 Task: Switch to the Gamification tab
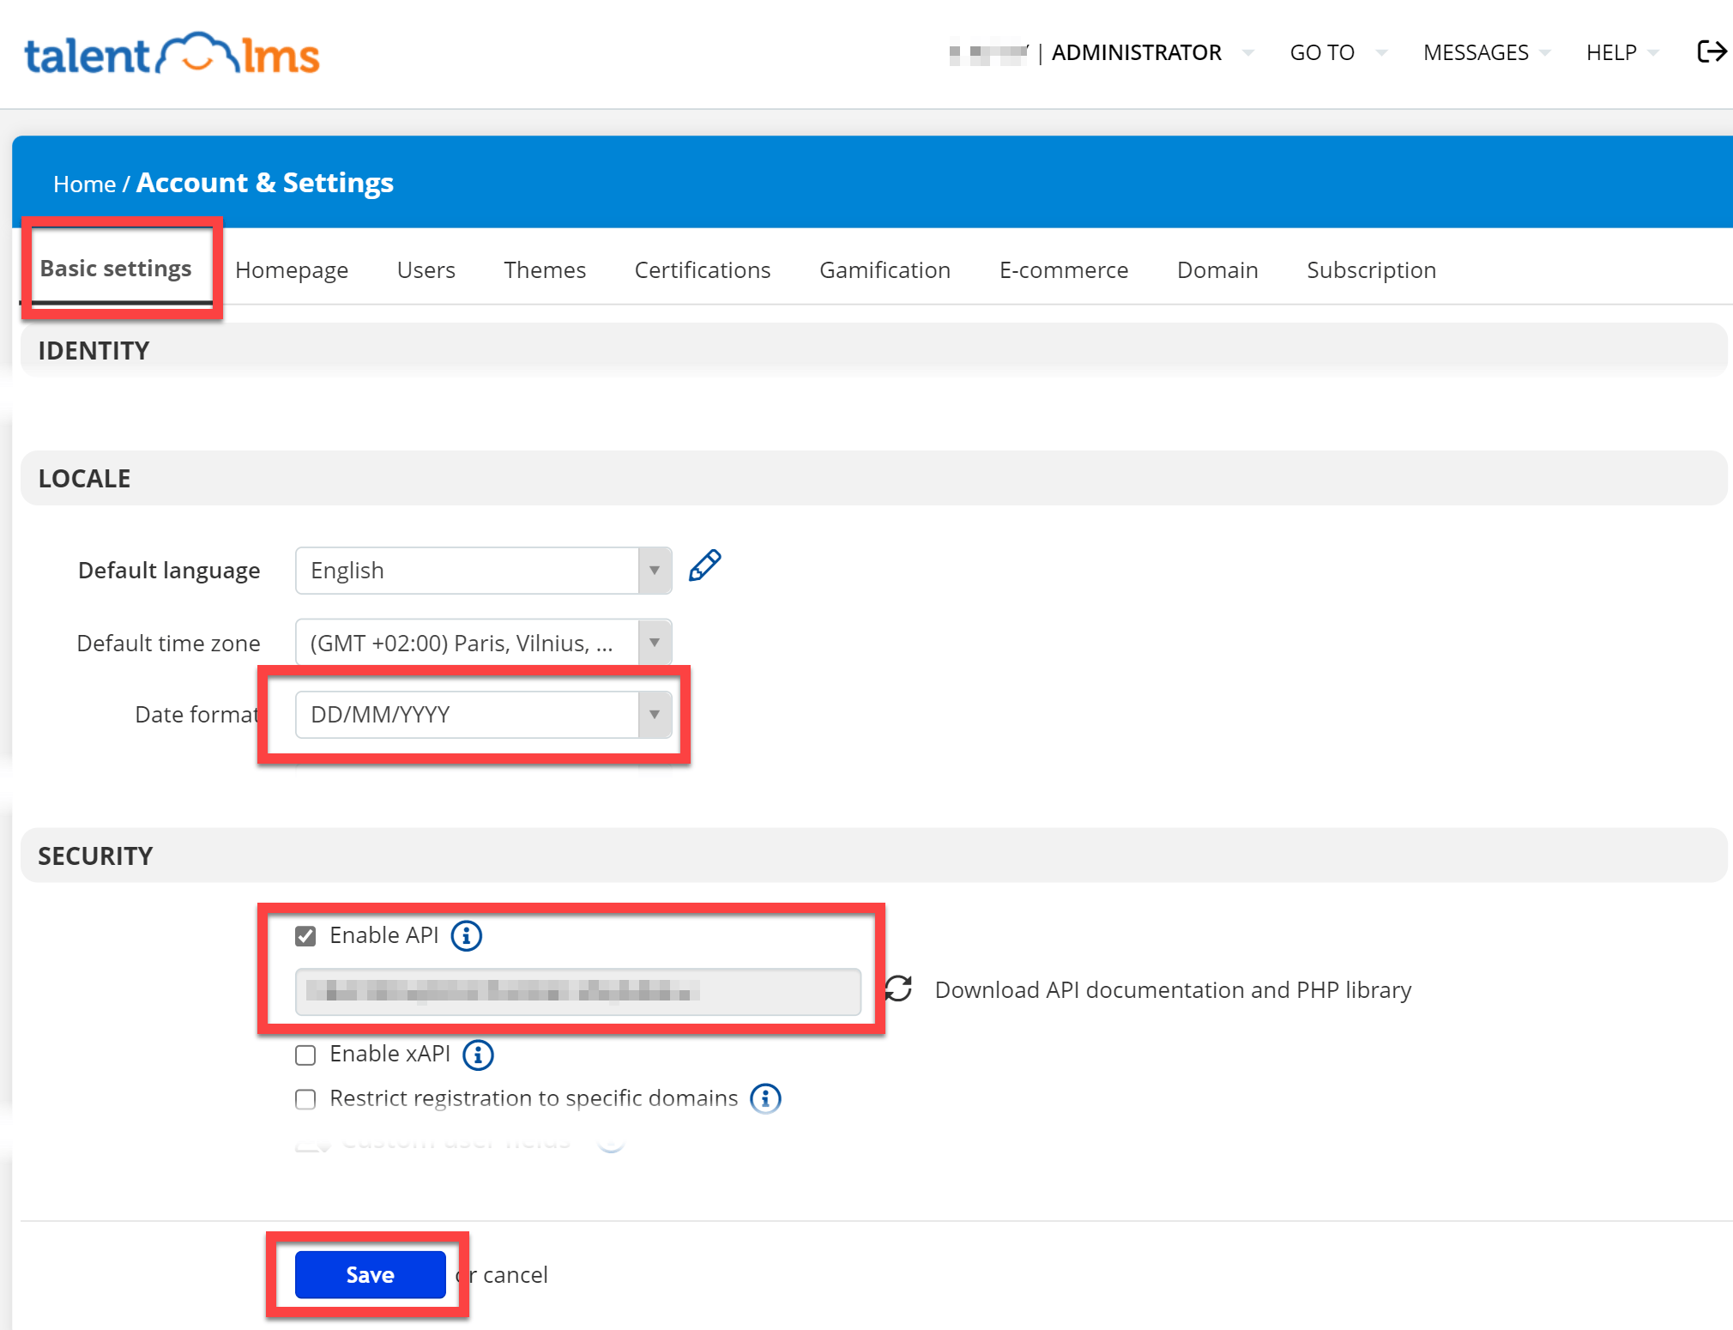(x=885, y=270)
